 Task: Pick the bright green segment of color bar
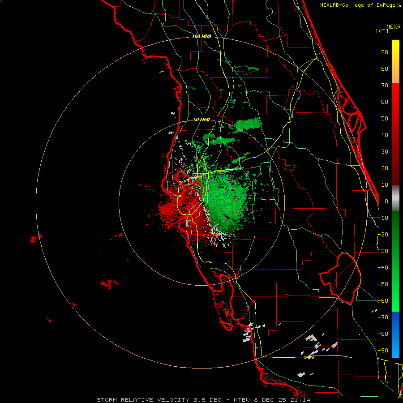(395, 262)
